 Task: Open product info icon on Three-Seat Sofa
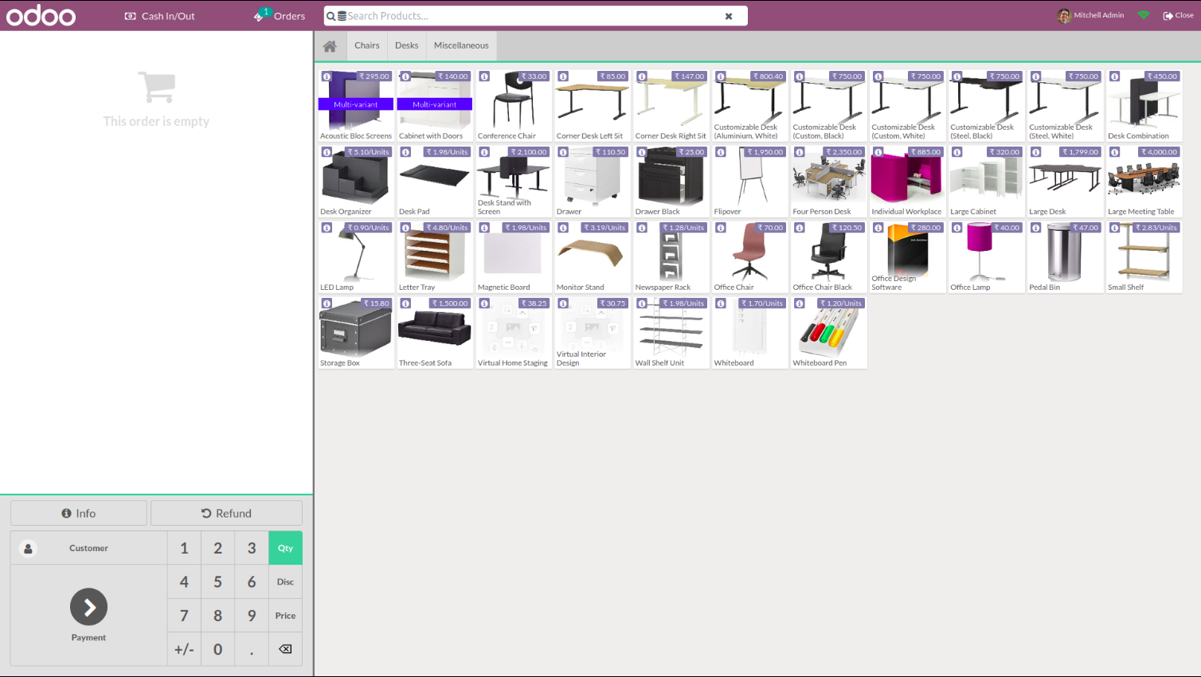click(x=405, y=303)
